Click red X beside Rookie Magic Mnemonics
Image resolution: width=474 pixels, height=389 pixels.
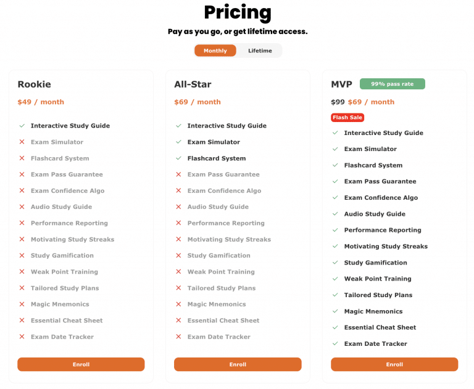click(x=22, y=305)
